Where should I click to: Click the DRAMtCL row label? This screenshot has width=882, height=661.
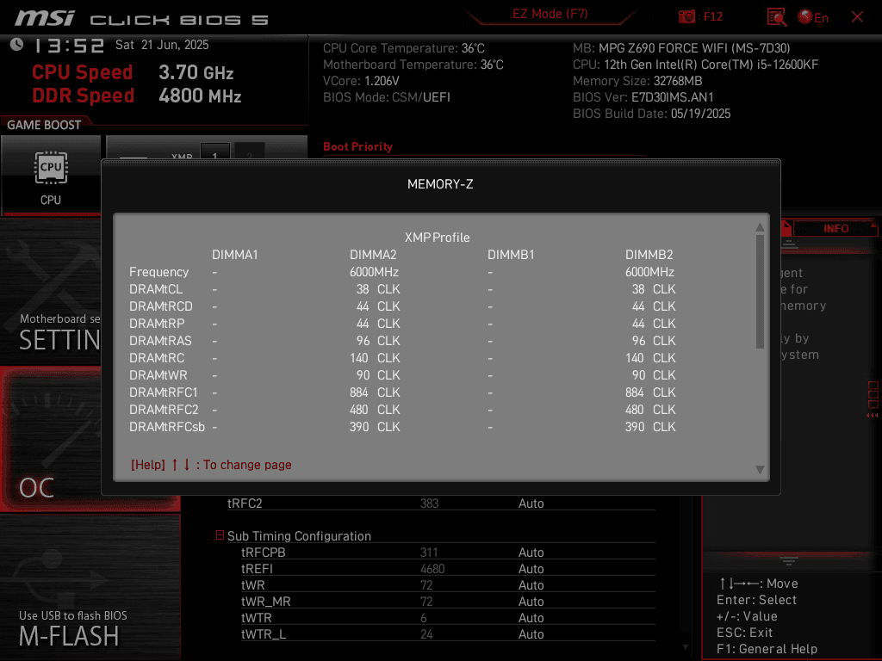coord(156,289)
